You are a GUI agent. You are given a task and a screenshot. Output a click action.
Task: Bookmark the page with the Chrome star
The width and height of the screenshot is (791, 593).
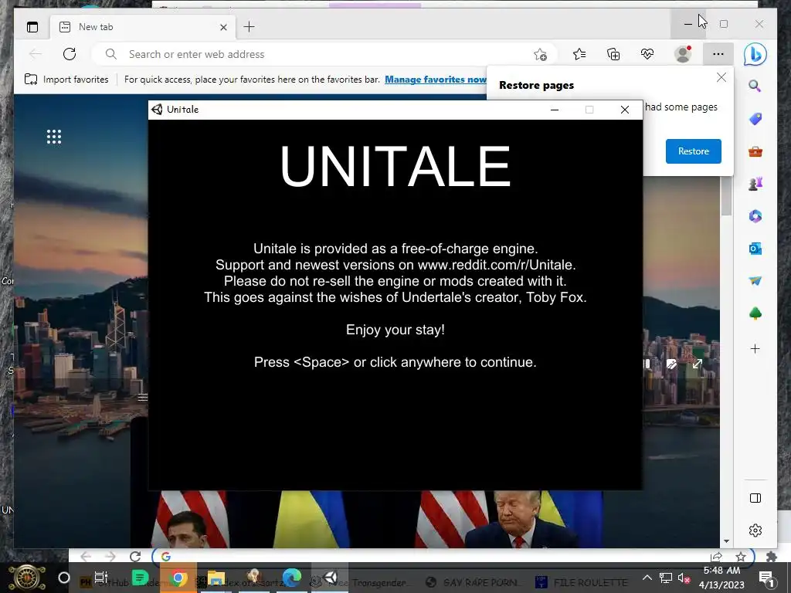741,557
